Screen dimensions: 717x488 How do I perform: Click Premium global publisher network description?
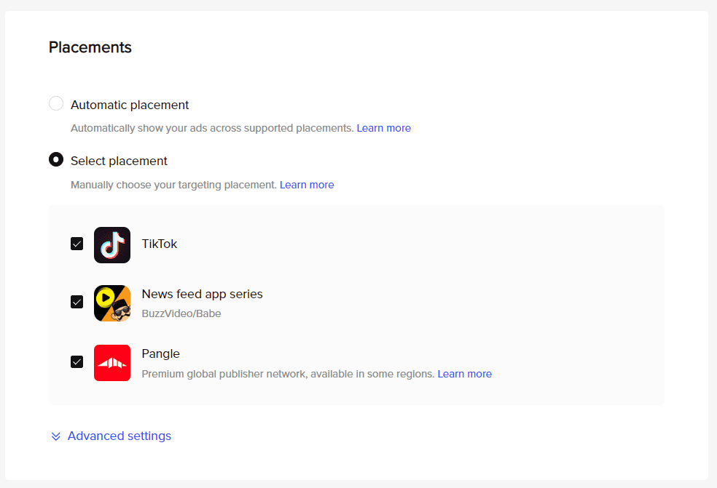(x=288, y=374)
